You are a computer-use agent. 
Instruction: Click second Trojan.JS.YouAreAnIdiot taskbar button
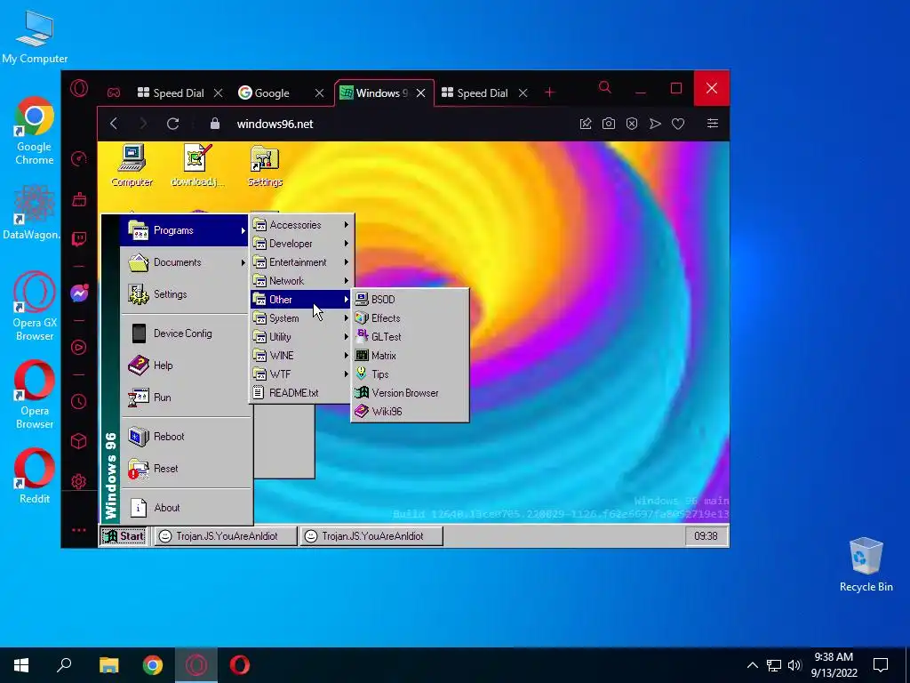(x=371, y=536)
